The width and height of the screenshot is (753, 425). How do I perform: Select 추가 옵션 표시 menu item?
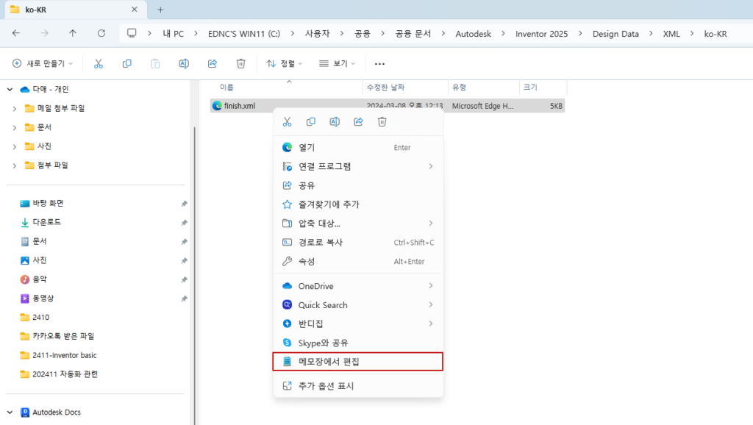click(358, 385)
